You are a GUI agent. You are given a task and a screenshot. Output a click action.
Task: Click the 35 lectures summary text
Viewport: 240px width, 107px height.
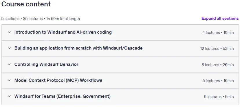point(33,19)
